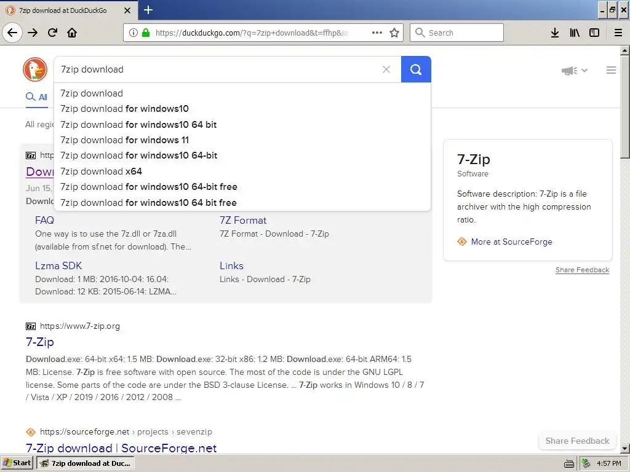Viewport: 630px width, 472px height.
Task: Click the DuckDuckGo duck logo
Action: 35,69
